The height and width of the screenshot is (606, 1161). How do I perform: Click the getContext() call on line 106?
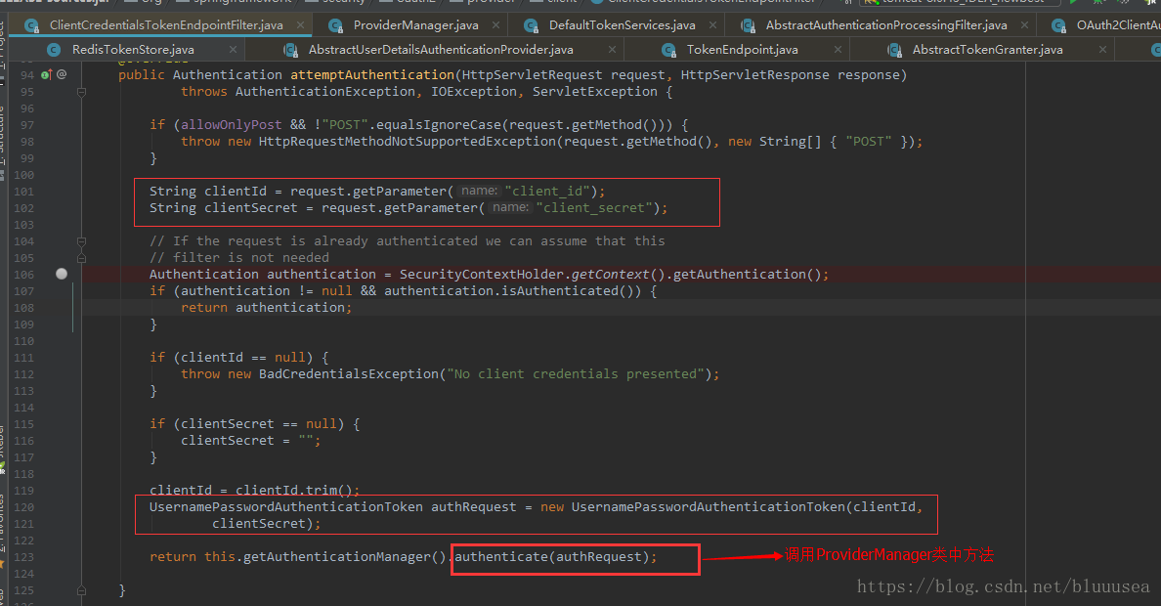(618, 274)
